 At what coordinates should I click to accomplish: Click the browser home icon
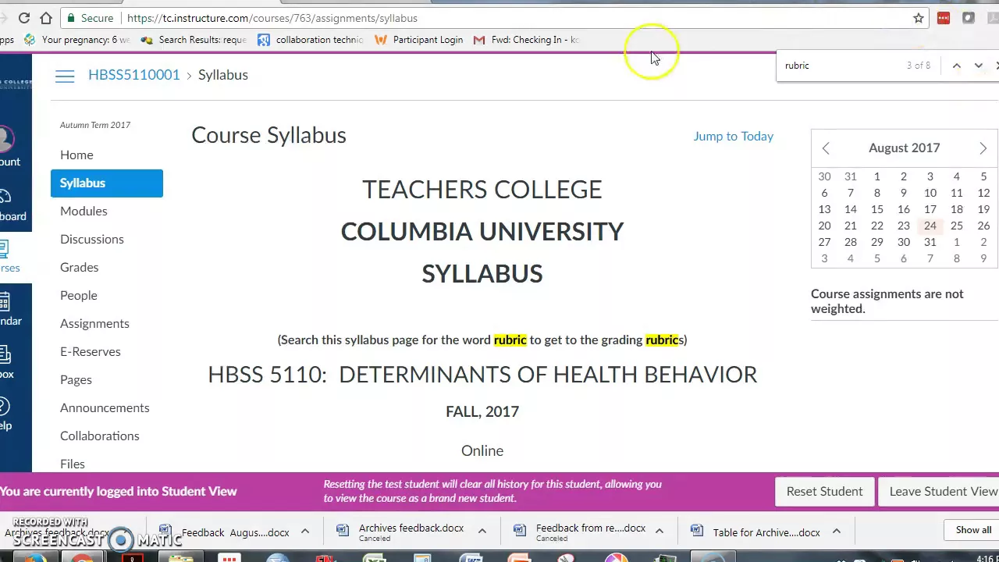46,18
